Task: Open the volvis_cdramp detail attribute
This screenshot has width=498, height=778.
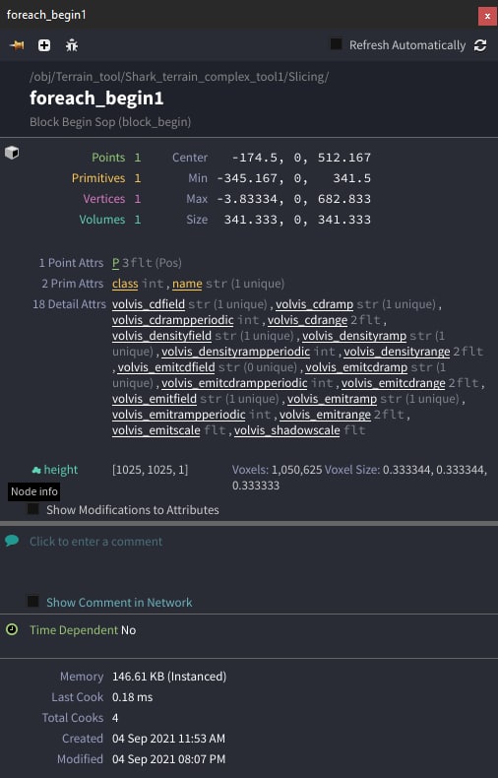Action: click(x=315, y=304)
